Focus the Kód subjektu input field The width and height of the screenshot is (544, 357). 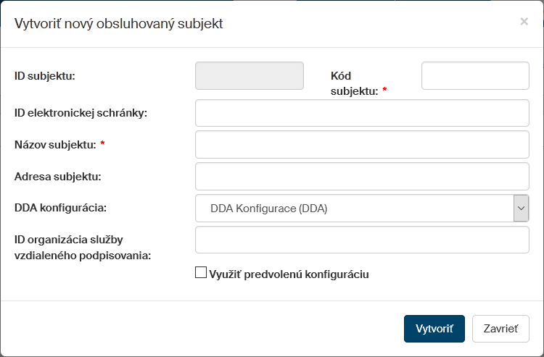(x=475, y=75)
